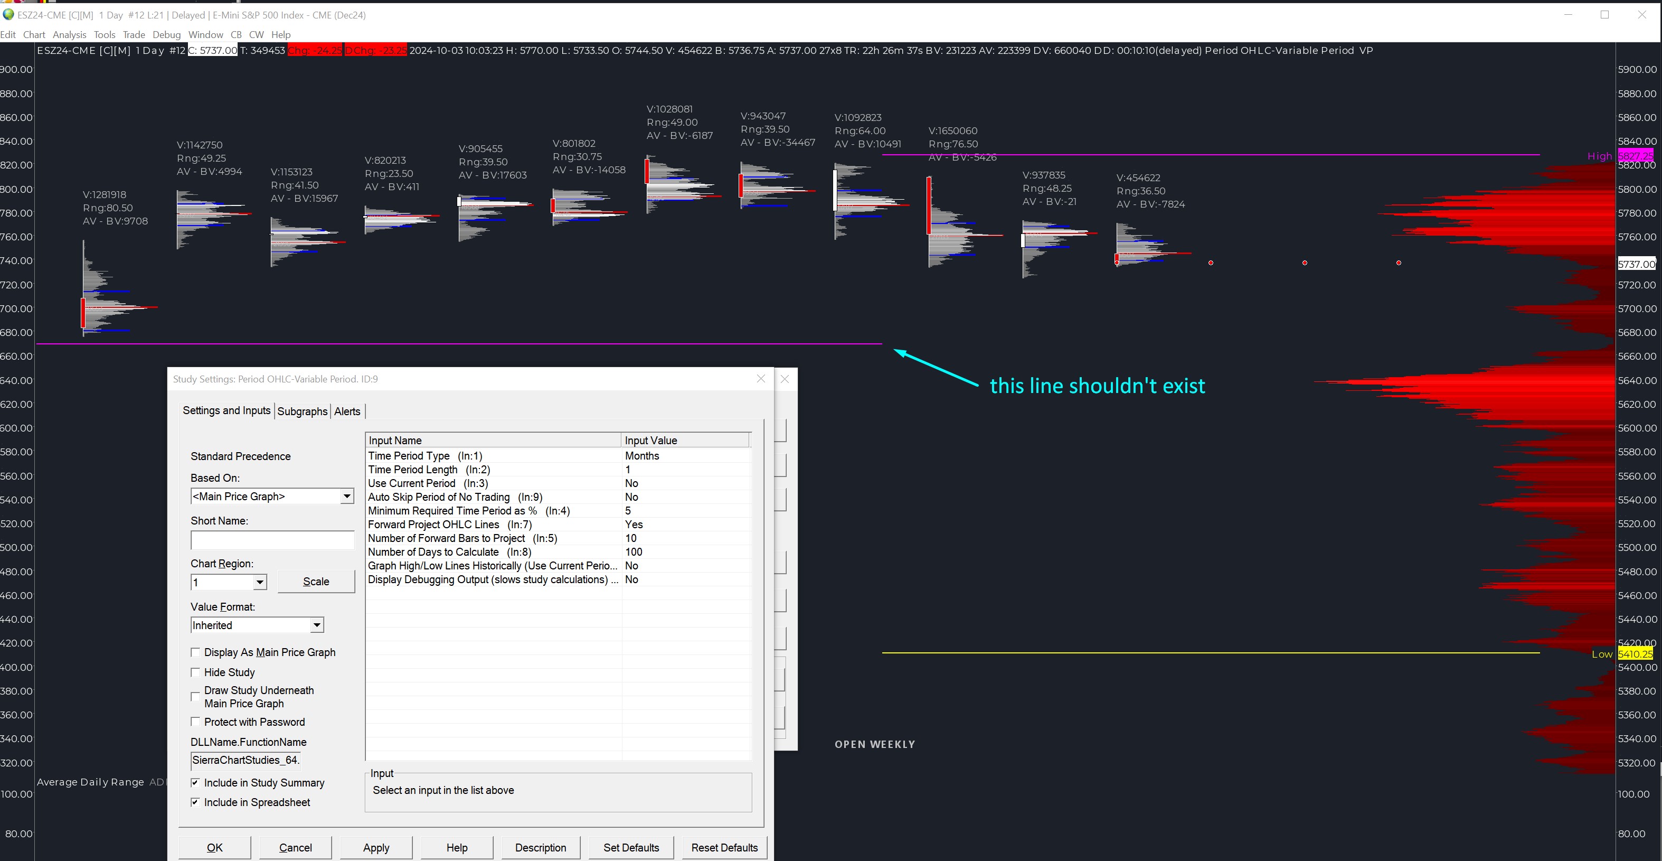Switch to the Subgraphs tab
1662x861 pixels.
[302, 411]
